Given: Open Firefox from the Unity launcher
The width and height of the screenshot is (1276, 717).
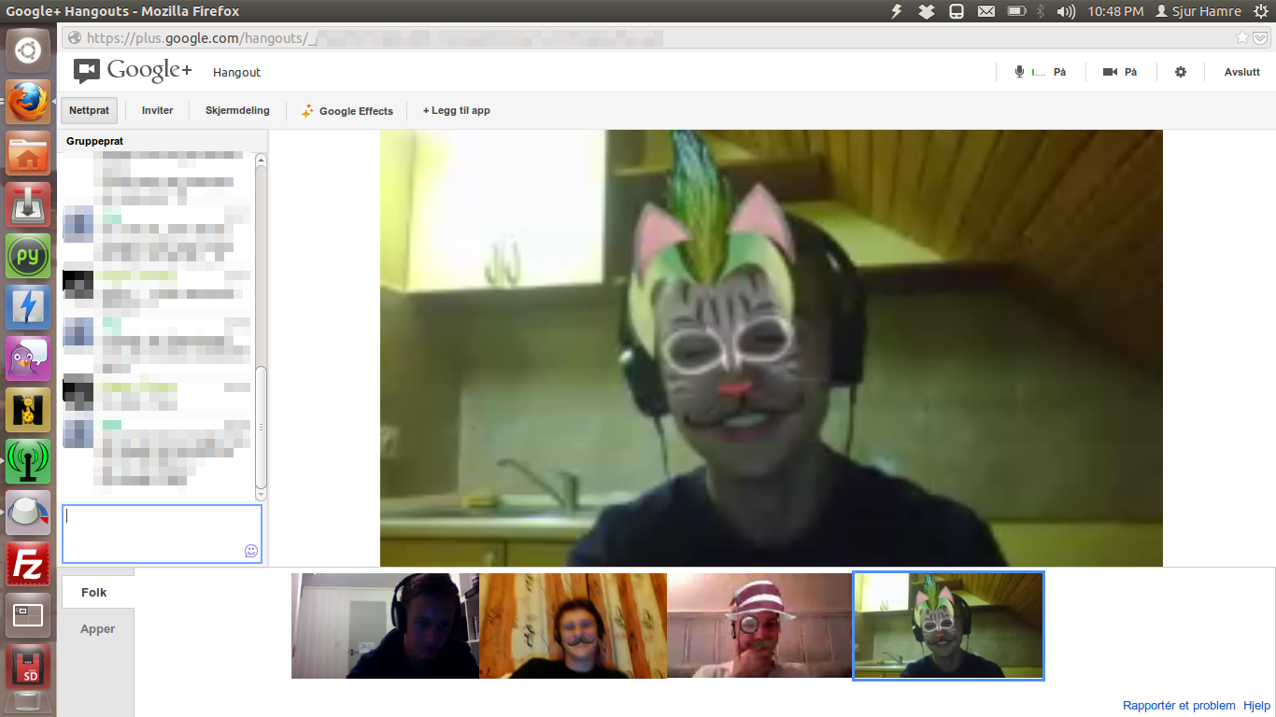Looking at the screenshot, I should point(28,102).
